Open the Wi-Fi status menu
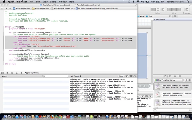The height and width of the screenshot is (120, 192). tap(138, 1)
